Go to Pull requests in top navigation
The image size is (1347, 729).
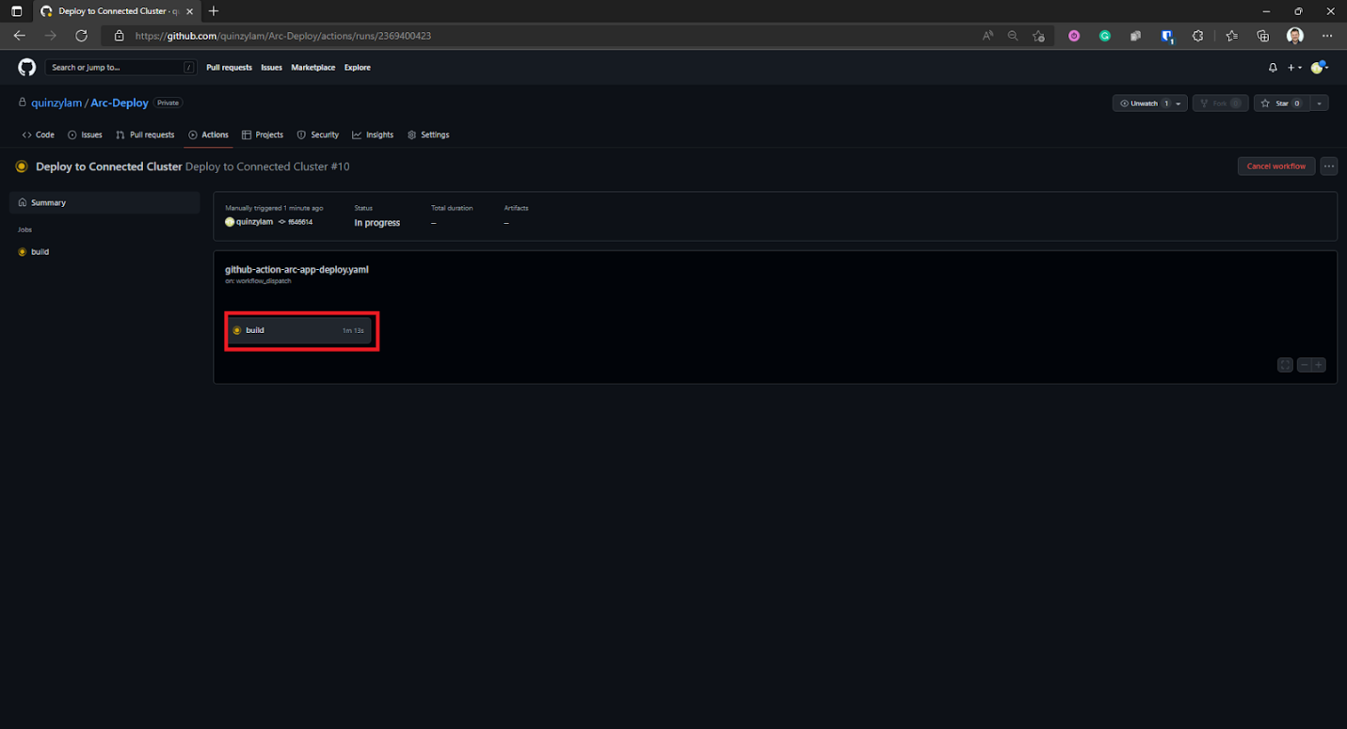point(229,68)
